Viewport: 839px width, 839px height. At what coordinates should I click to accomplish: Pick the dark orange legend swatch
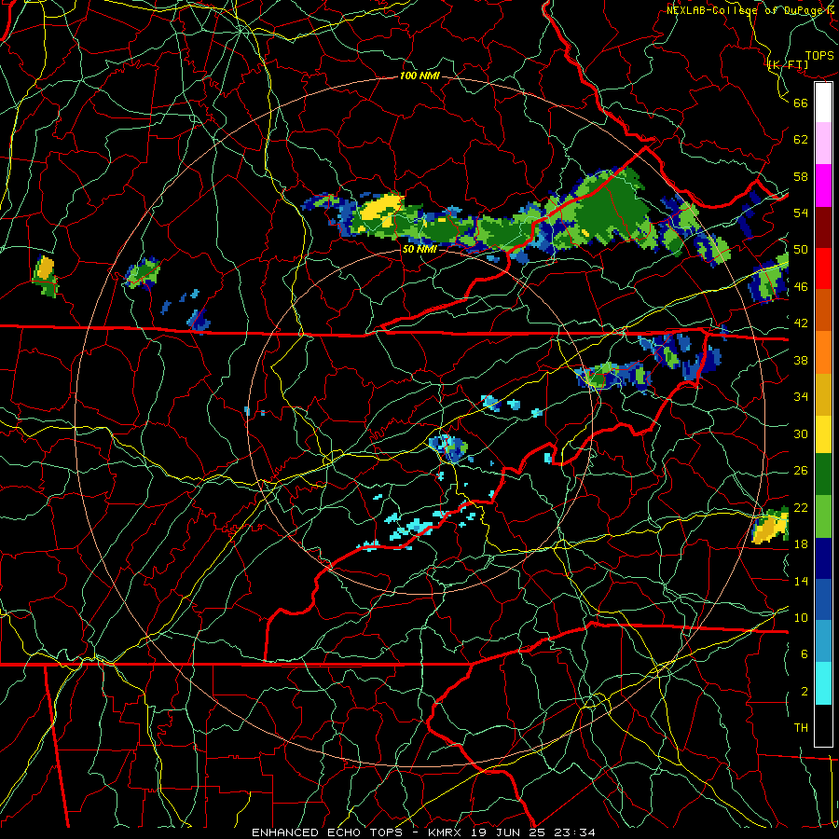(x=823, y=310)
